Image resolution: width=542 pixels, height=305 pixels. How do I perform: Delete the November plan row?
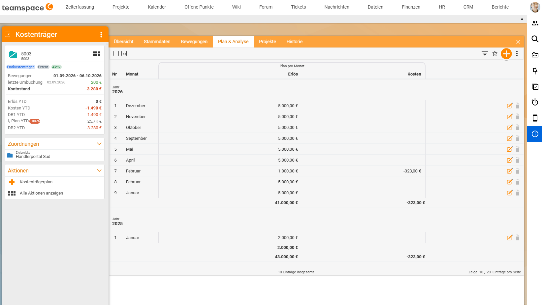coord(518,117)
